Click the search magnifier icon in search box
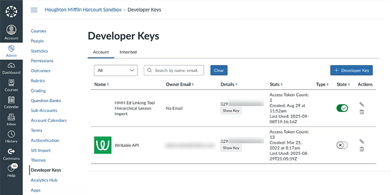Screen dimensions: 391x195 (x=150, y=70)
